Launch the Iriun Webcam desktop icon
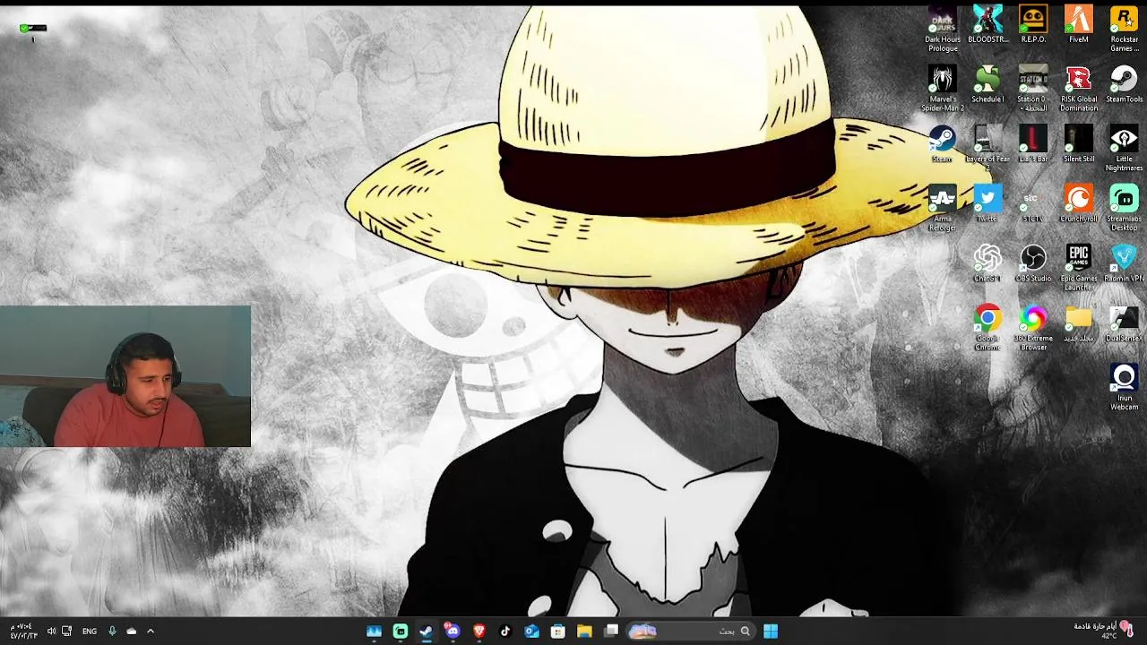The width and height of the screenshot is (1147, 645). click(1124, 388)
